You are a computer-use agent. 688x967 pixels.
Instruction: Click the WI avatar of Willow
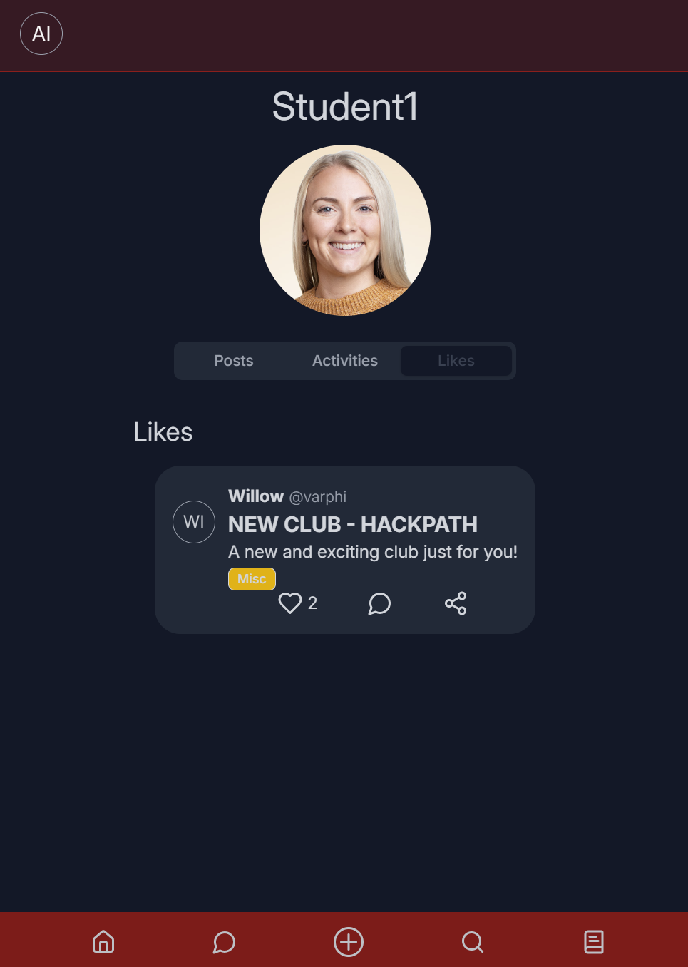tap(194, 522)
